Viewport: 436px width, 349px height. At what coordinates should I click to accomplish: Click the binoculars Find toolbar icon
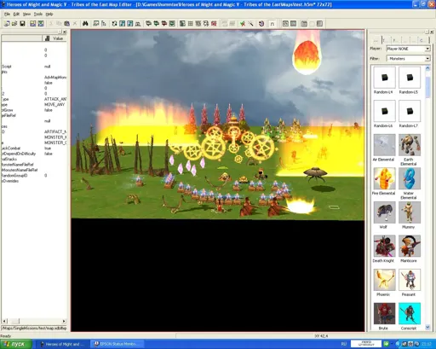[x=85, y=24]
